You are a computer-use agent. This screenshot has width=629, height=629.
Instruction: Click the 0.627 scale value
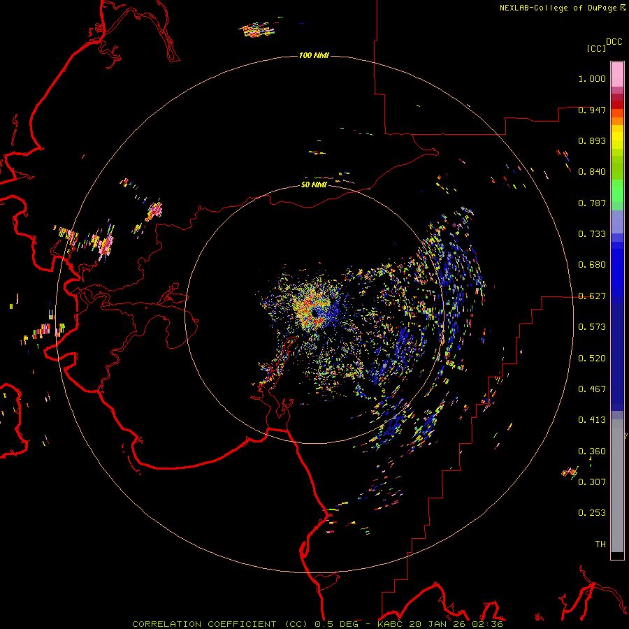point(592,296)
